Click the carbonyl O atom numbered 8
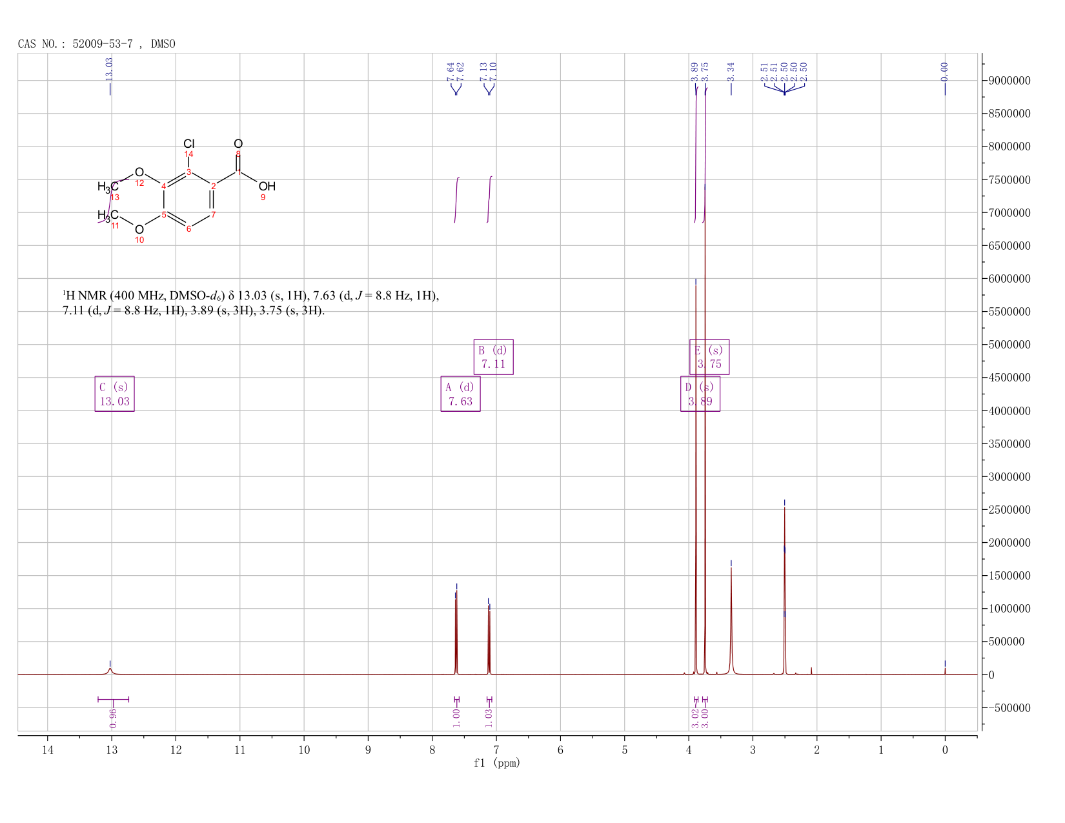Image resolution: width=1065 pixels, height=823 pixels. tap(238, 144)
